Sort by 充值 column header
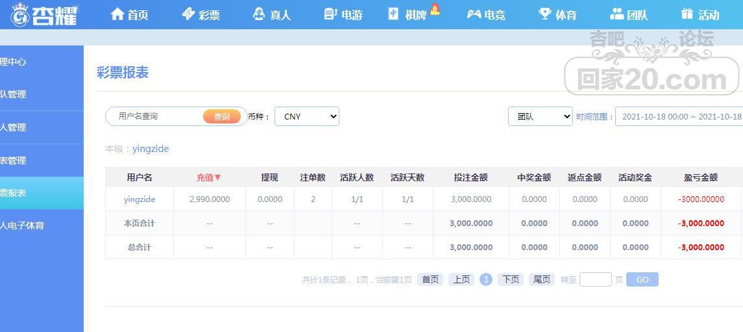 pyautogui.click(x=209, y=177)
